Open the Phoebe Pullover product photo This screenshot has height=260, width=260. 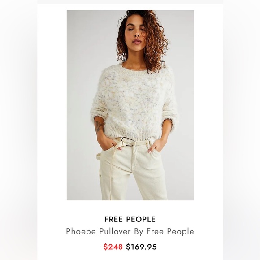(130, 105)
